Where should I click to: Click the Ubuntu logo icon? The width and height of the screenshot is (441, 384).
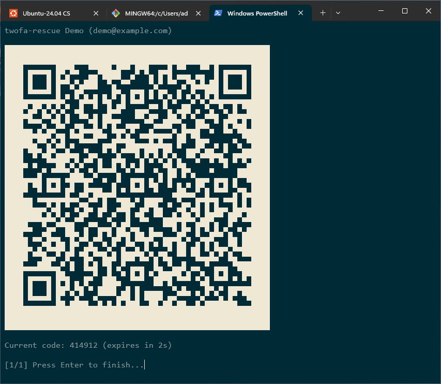tap(13, 13)
